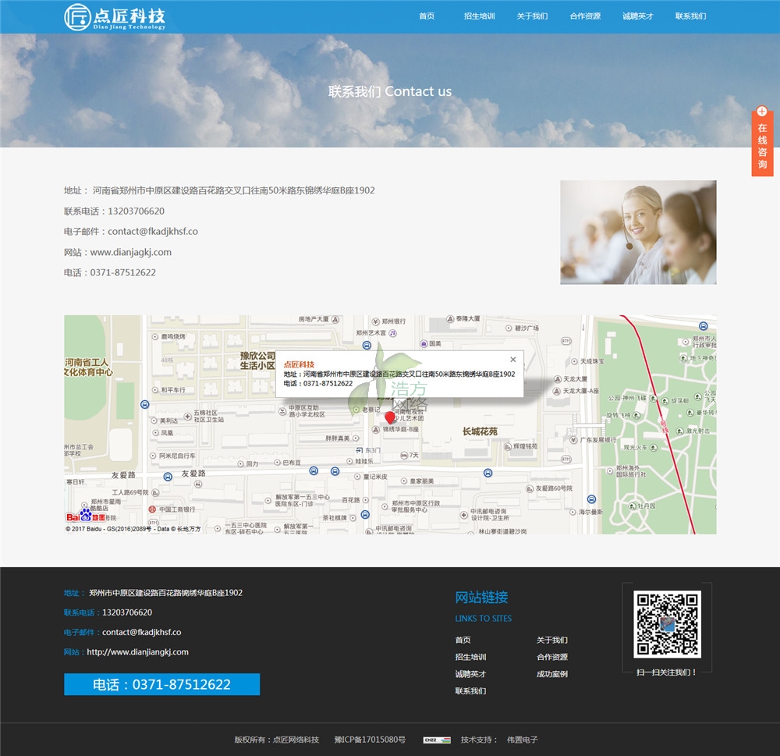The height and width of the screenshot is (756, 780).
Task: Click the 伟置电子 technical support link
Action: click(522, 740)
